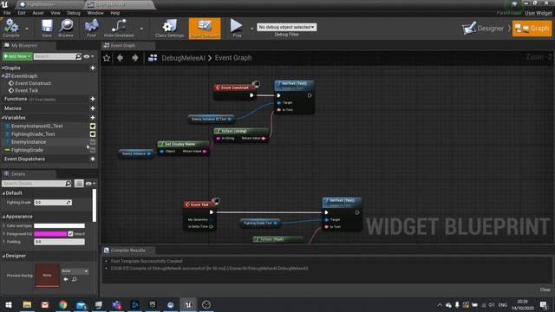The width and height of the screenshot is (555, 312).
Task: Open Preview Background None dropdown
Action: (x=75, y=271)
